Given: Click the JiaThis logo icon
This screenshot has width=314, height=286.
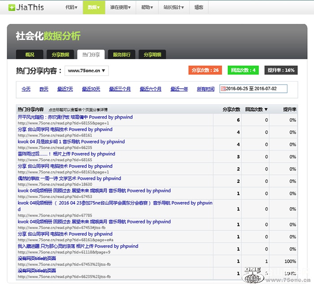Looking at the screenshot, I should point(12,8).
